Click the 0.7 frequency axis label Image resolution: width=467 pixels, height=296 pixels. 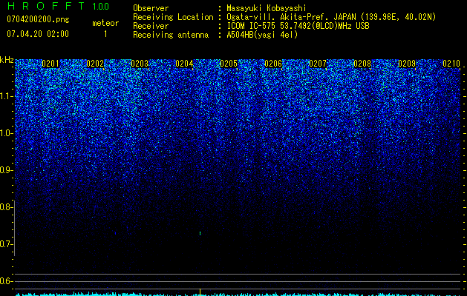click(x=6, y=244)
